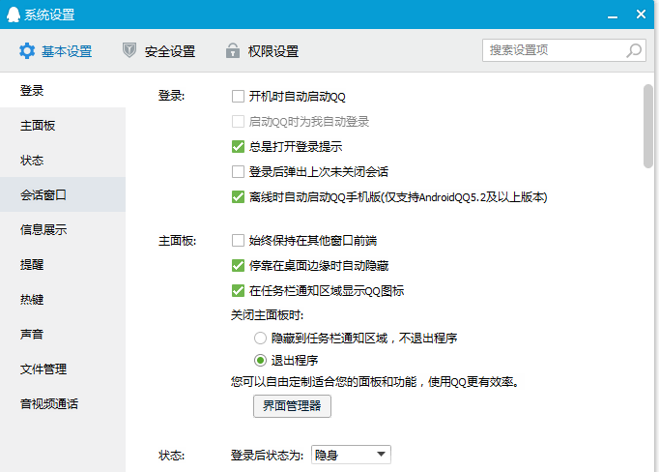Click the magnifier search icon
The height and width of the screenshot is (472, 659).
click(x=634, y=50)
